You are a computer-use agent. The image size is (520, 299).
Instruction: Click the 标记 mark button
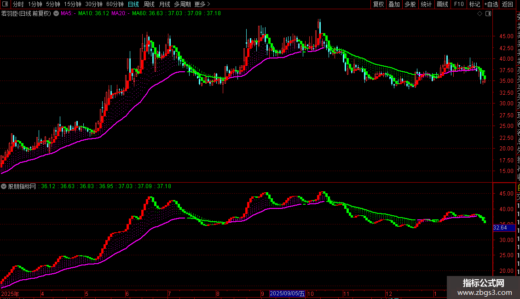point(474,4)
